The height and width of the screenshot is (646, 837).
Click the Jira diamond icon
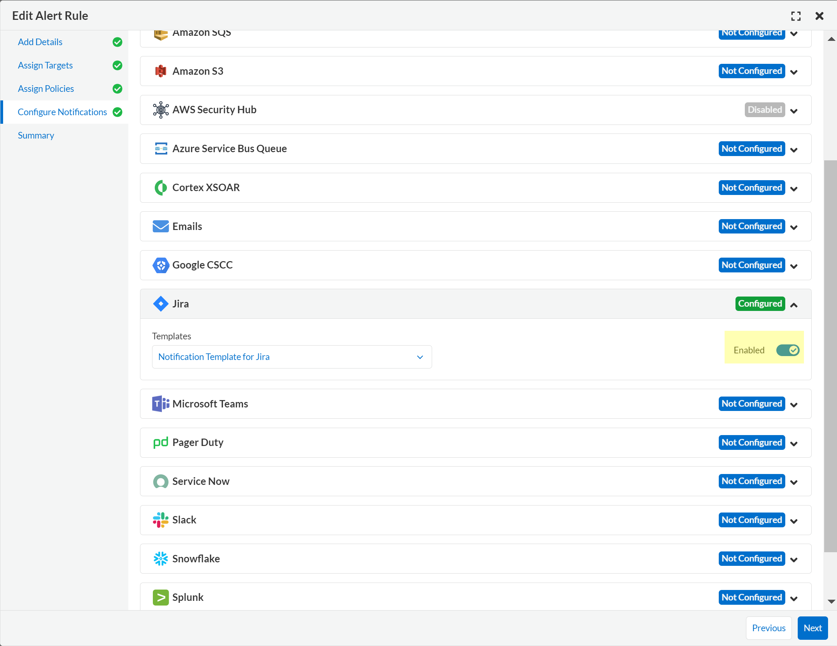pos(161,304)
